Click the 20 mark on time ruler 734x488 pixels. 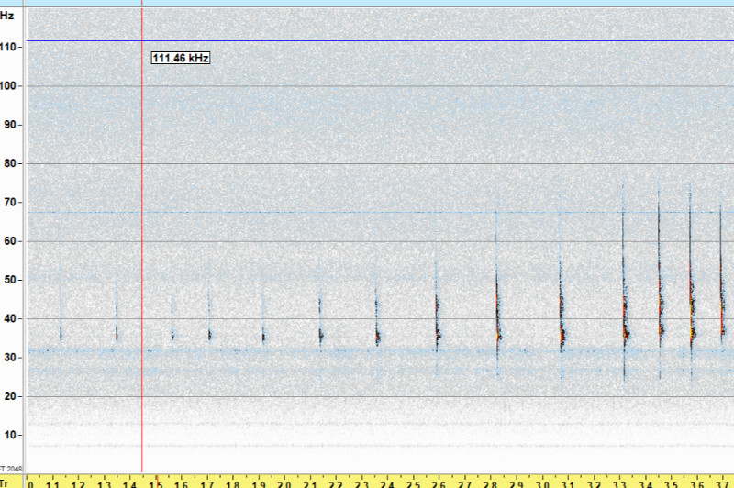pyautogui.click(x=284, y=482)
